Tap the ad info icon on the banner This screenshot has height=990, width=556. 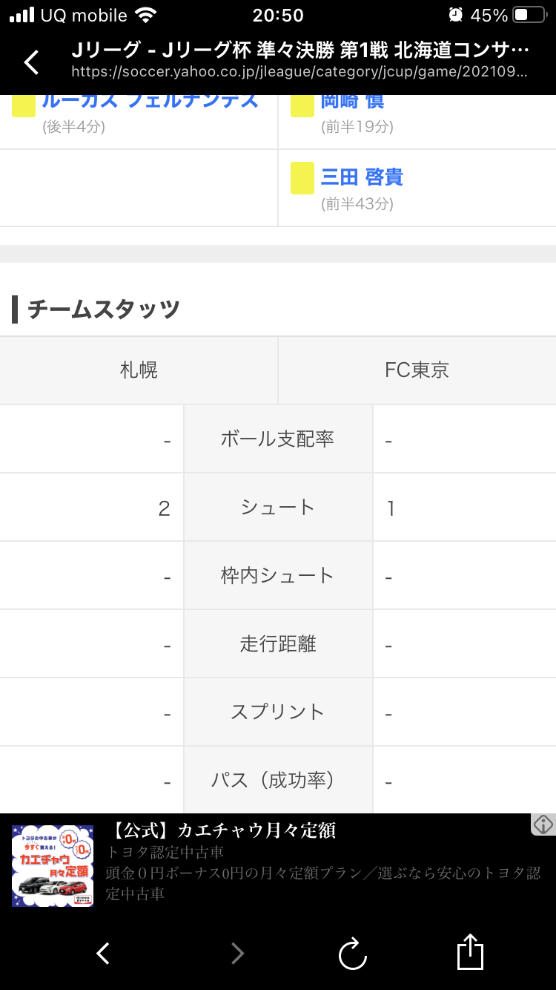[x=543, y=825]
